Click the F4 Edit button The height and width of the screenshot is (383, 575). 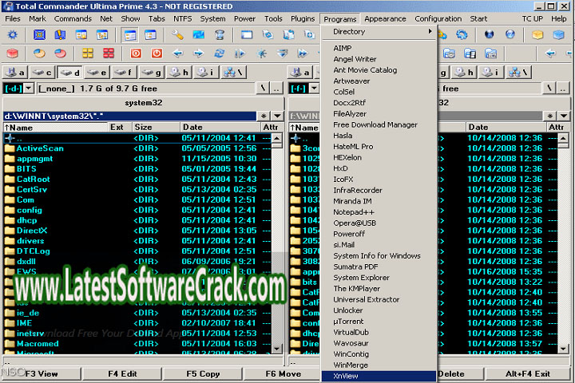[122, 374]
